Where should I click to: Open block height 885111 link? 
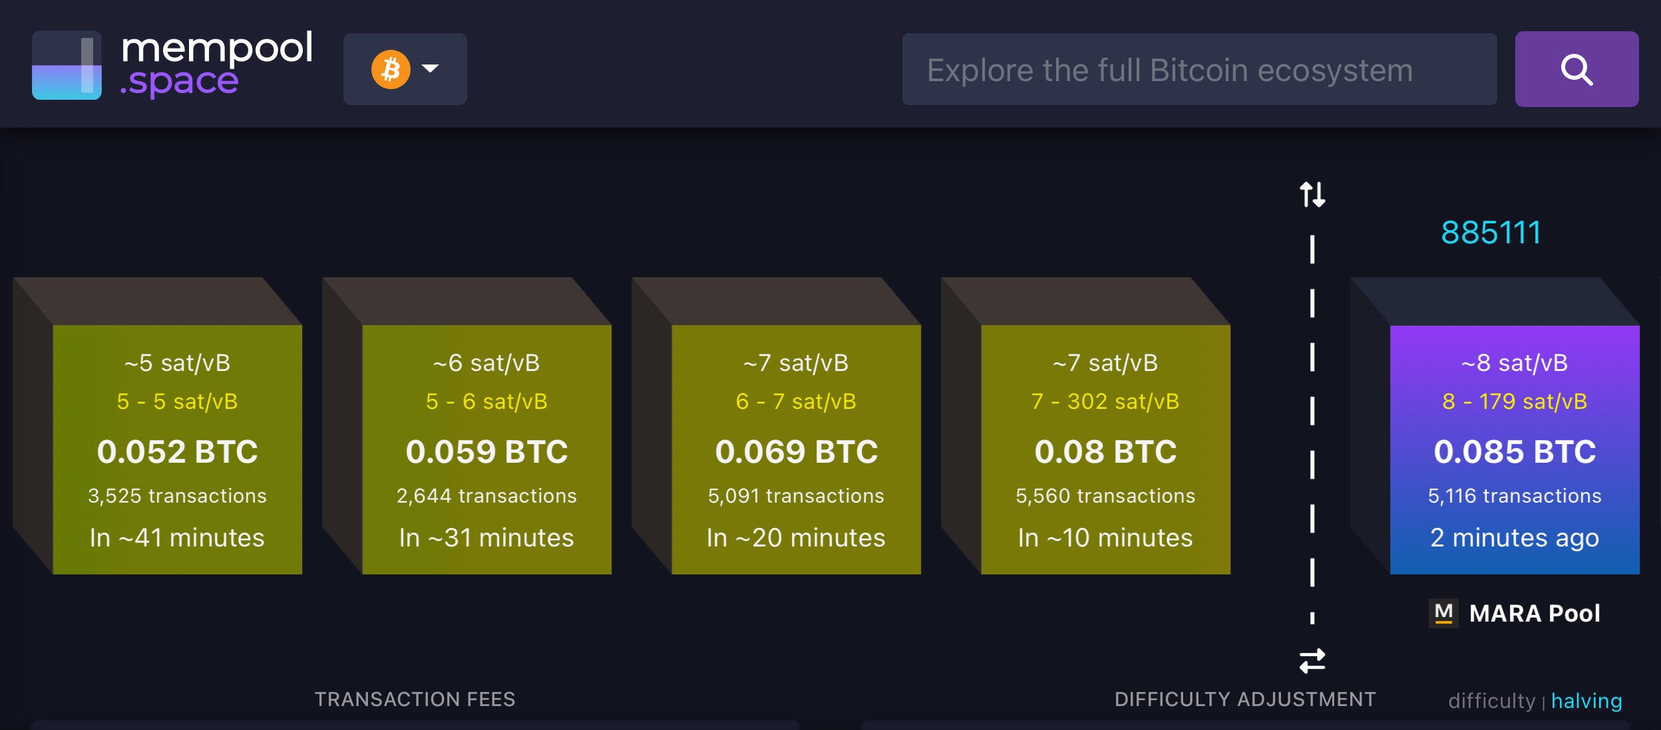(1491, 233)
